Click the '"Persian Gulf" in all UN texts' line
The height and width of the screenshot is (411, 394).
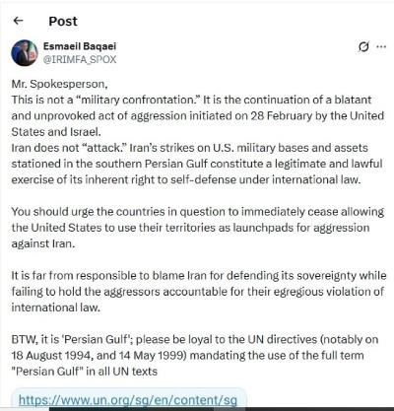pos(85,372)
